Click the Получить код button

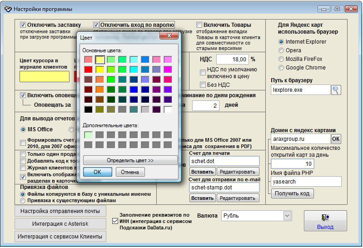293,193
